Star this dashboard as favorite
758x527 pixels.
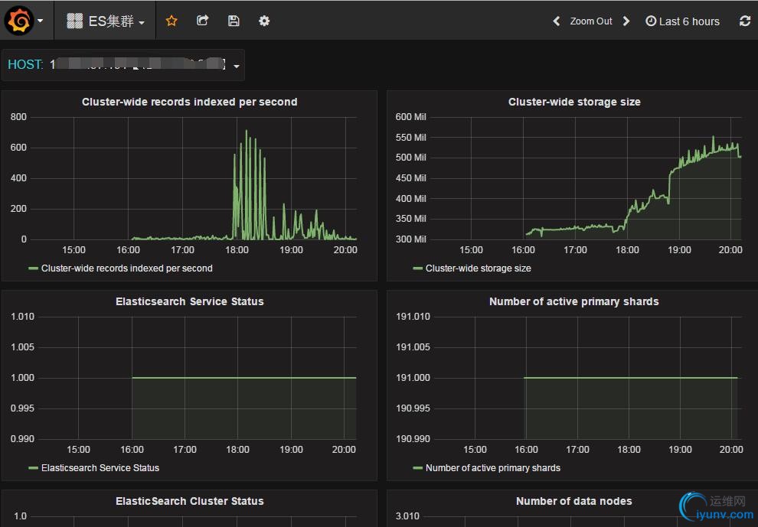pos(172,21)
